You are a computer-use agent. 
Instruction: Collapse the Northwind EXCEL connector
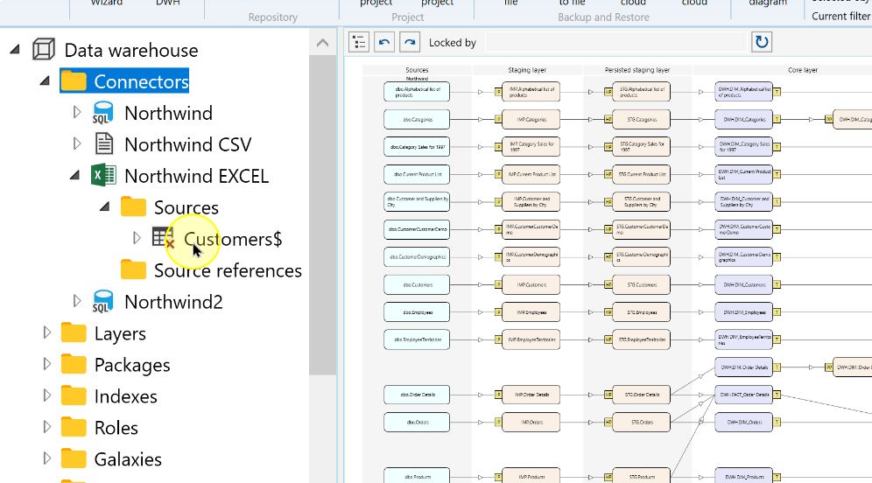75,176
